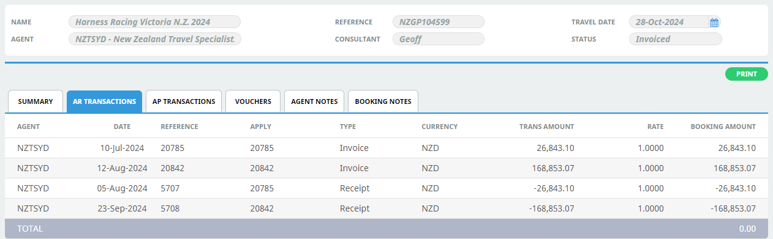The image size is (773, 239).
Task: Focus the Agent field showing NZTSYD
Action: 154,39
